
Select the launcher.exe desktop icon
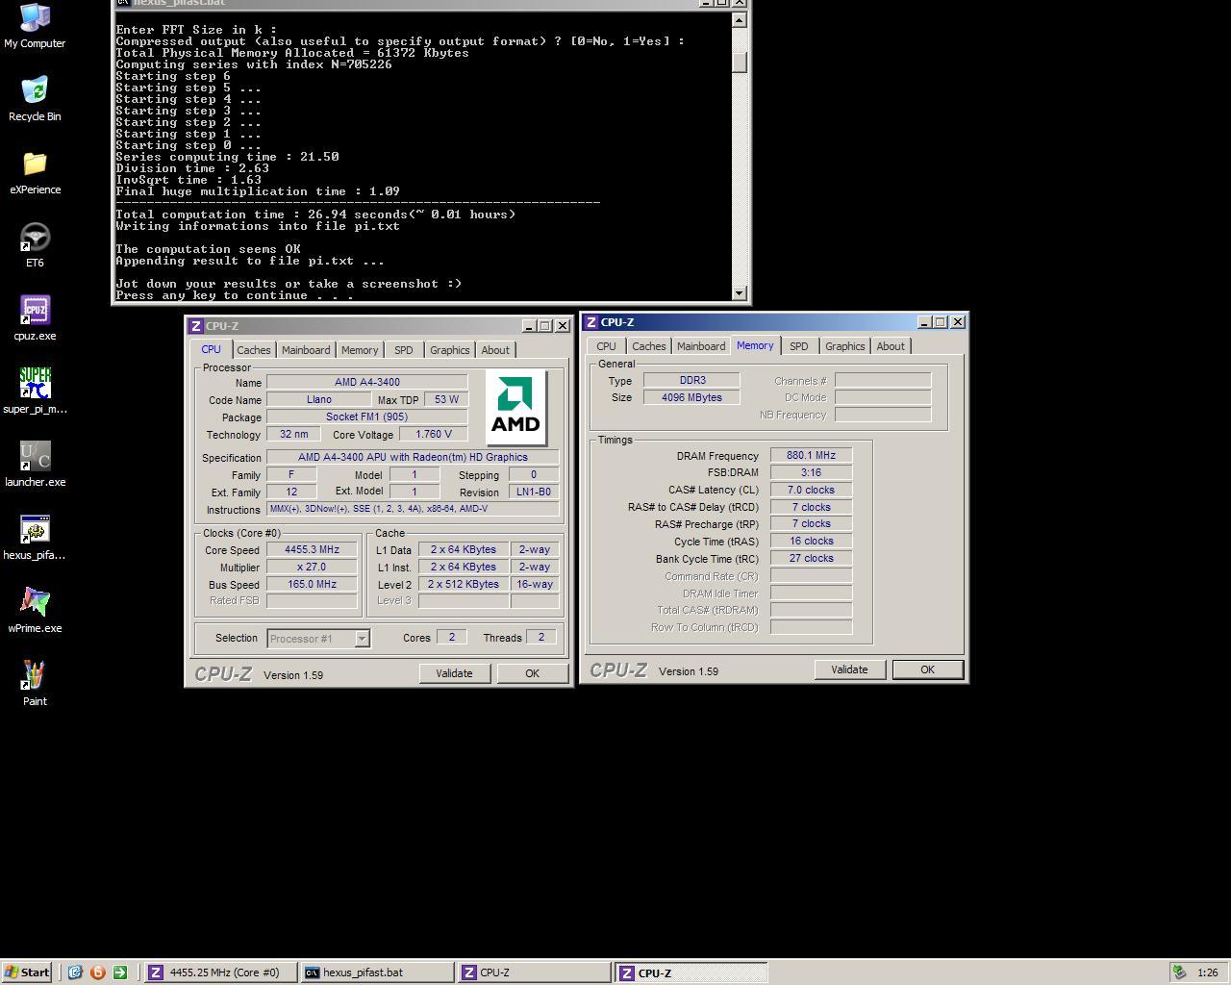point(35,465)
